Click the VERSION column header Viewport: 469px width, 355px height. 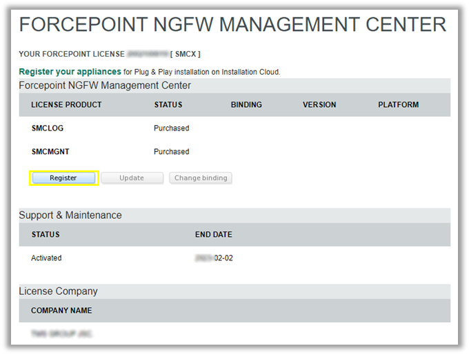click(319, 105)
